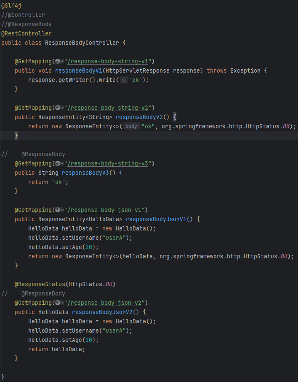This screenshot has height=382, width=298.
Task: Click getWriter() in the response call
Action: [x=77, y=80]
